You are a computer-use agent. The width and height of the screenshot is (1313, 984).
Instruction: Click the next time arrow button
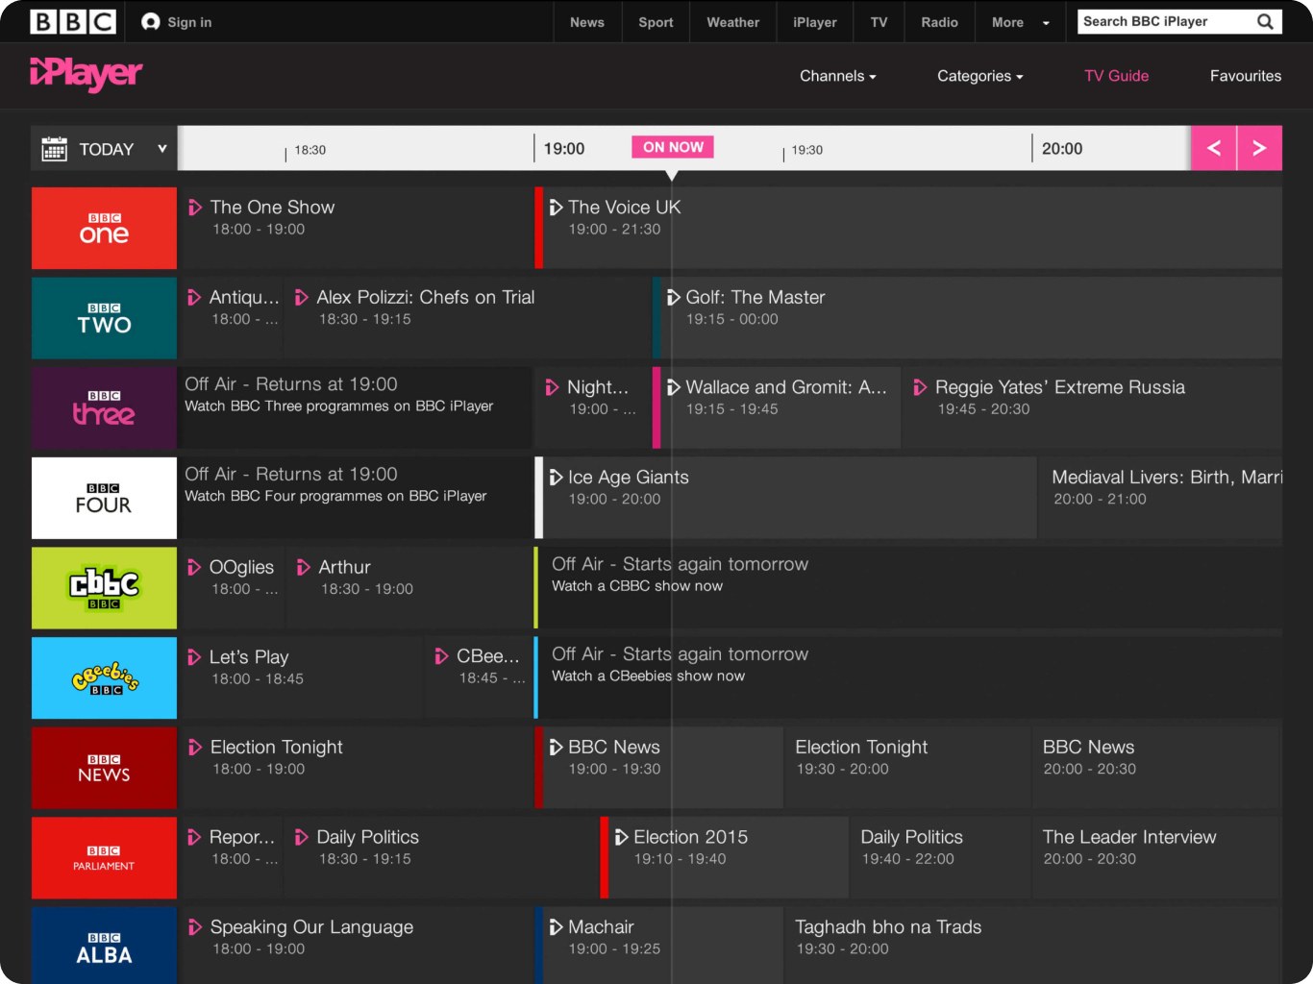(x=1259, y=148)
